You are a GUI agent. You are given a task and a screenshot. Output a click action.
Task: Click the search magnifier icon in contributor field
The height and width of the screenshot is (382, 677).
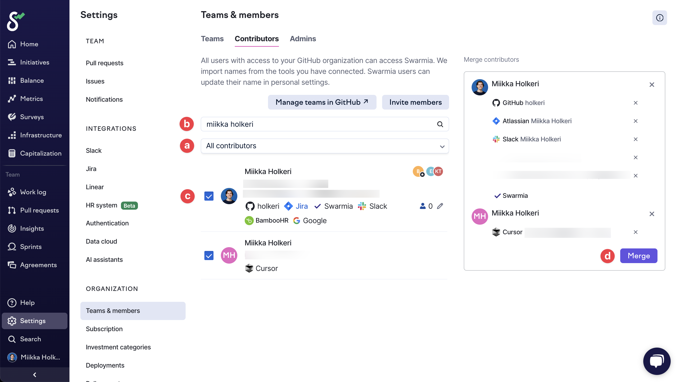pyautogui.click(x=440, y=124)
